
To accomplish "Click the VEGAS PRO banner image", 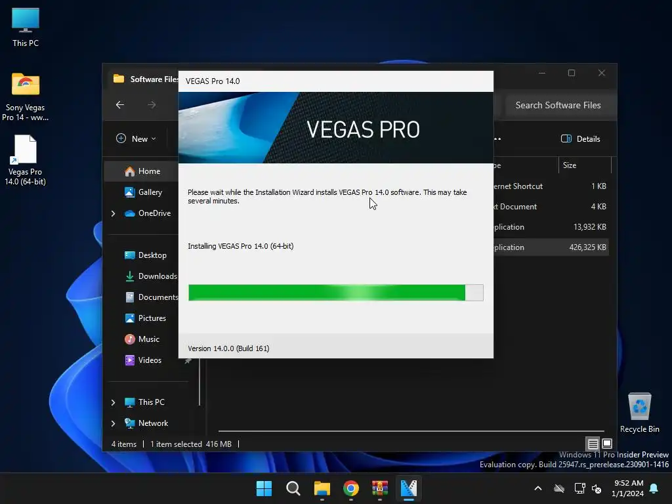I will coord(335,128).
